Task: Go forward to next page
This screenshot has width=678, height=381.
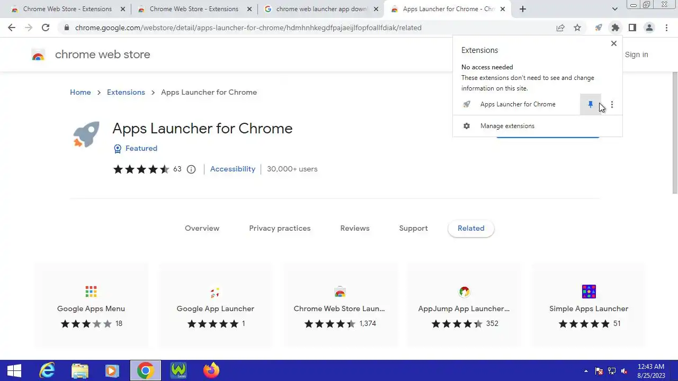Action: coord(29,28)
